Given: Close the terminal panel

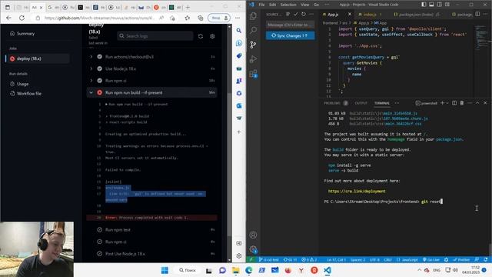Looking at the screenshot, I should pyautogui.click(x=485, y=103).
